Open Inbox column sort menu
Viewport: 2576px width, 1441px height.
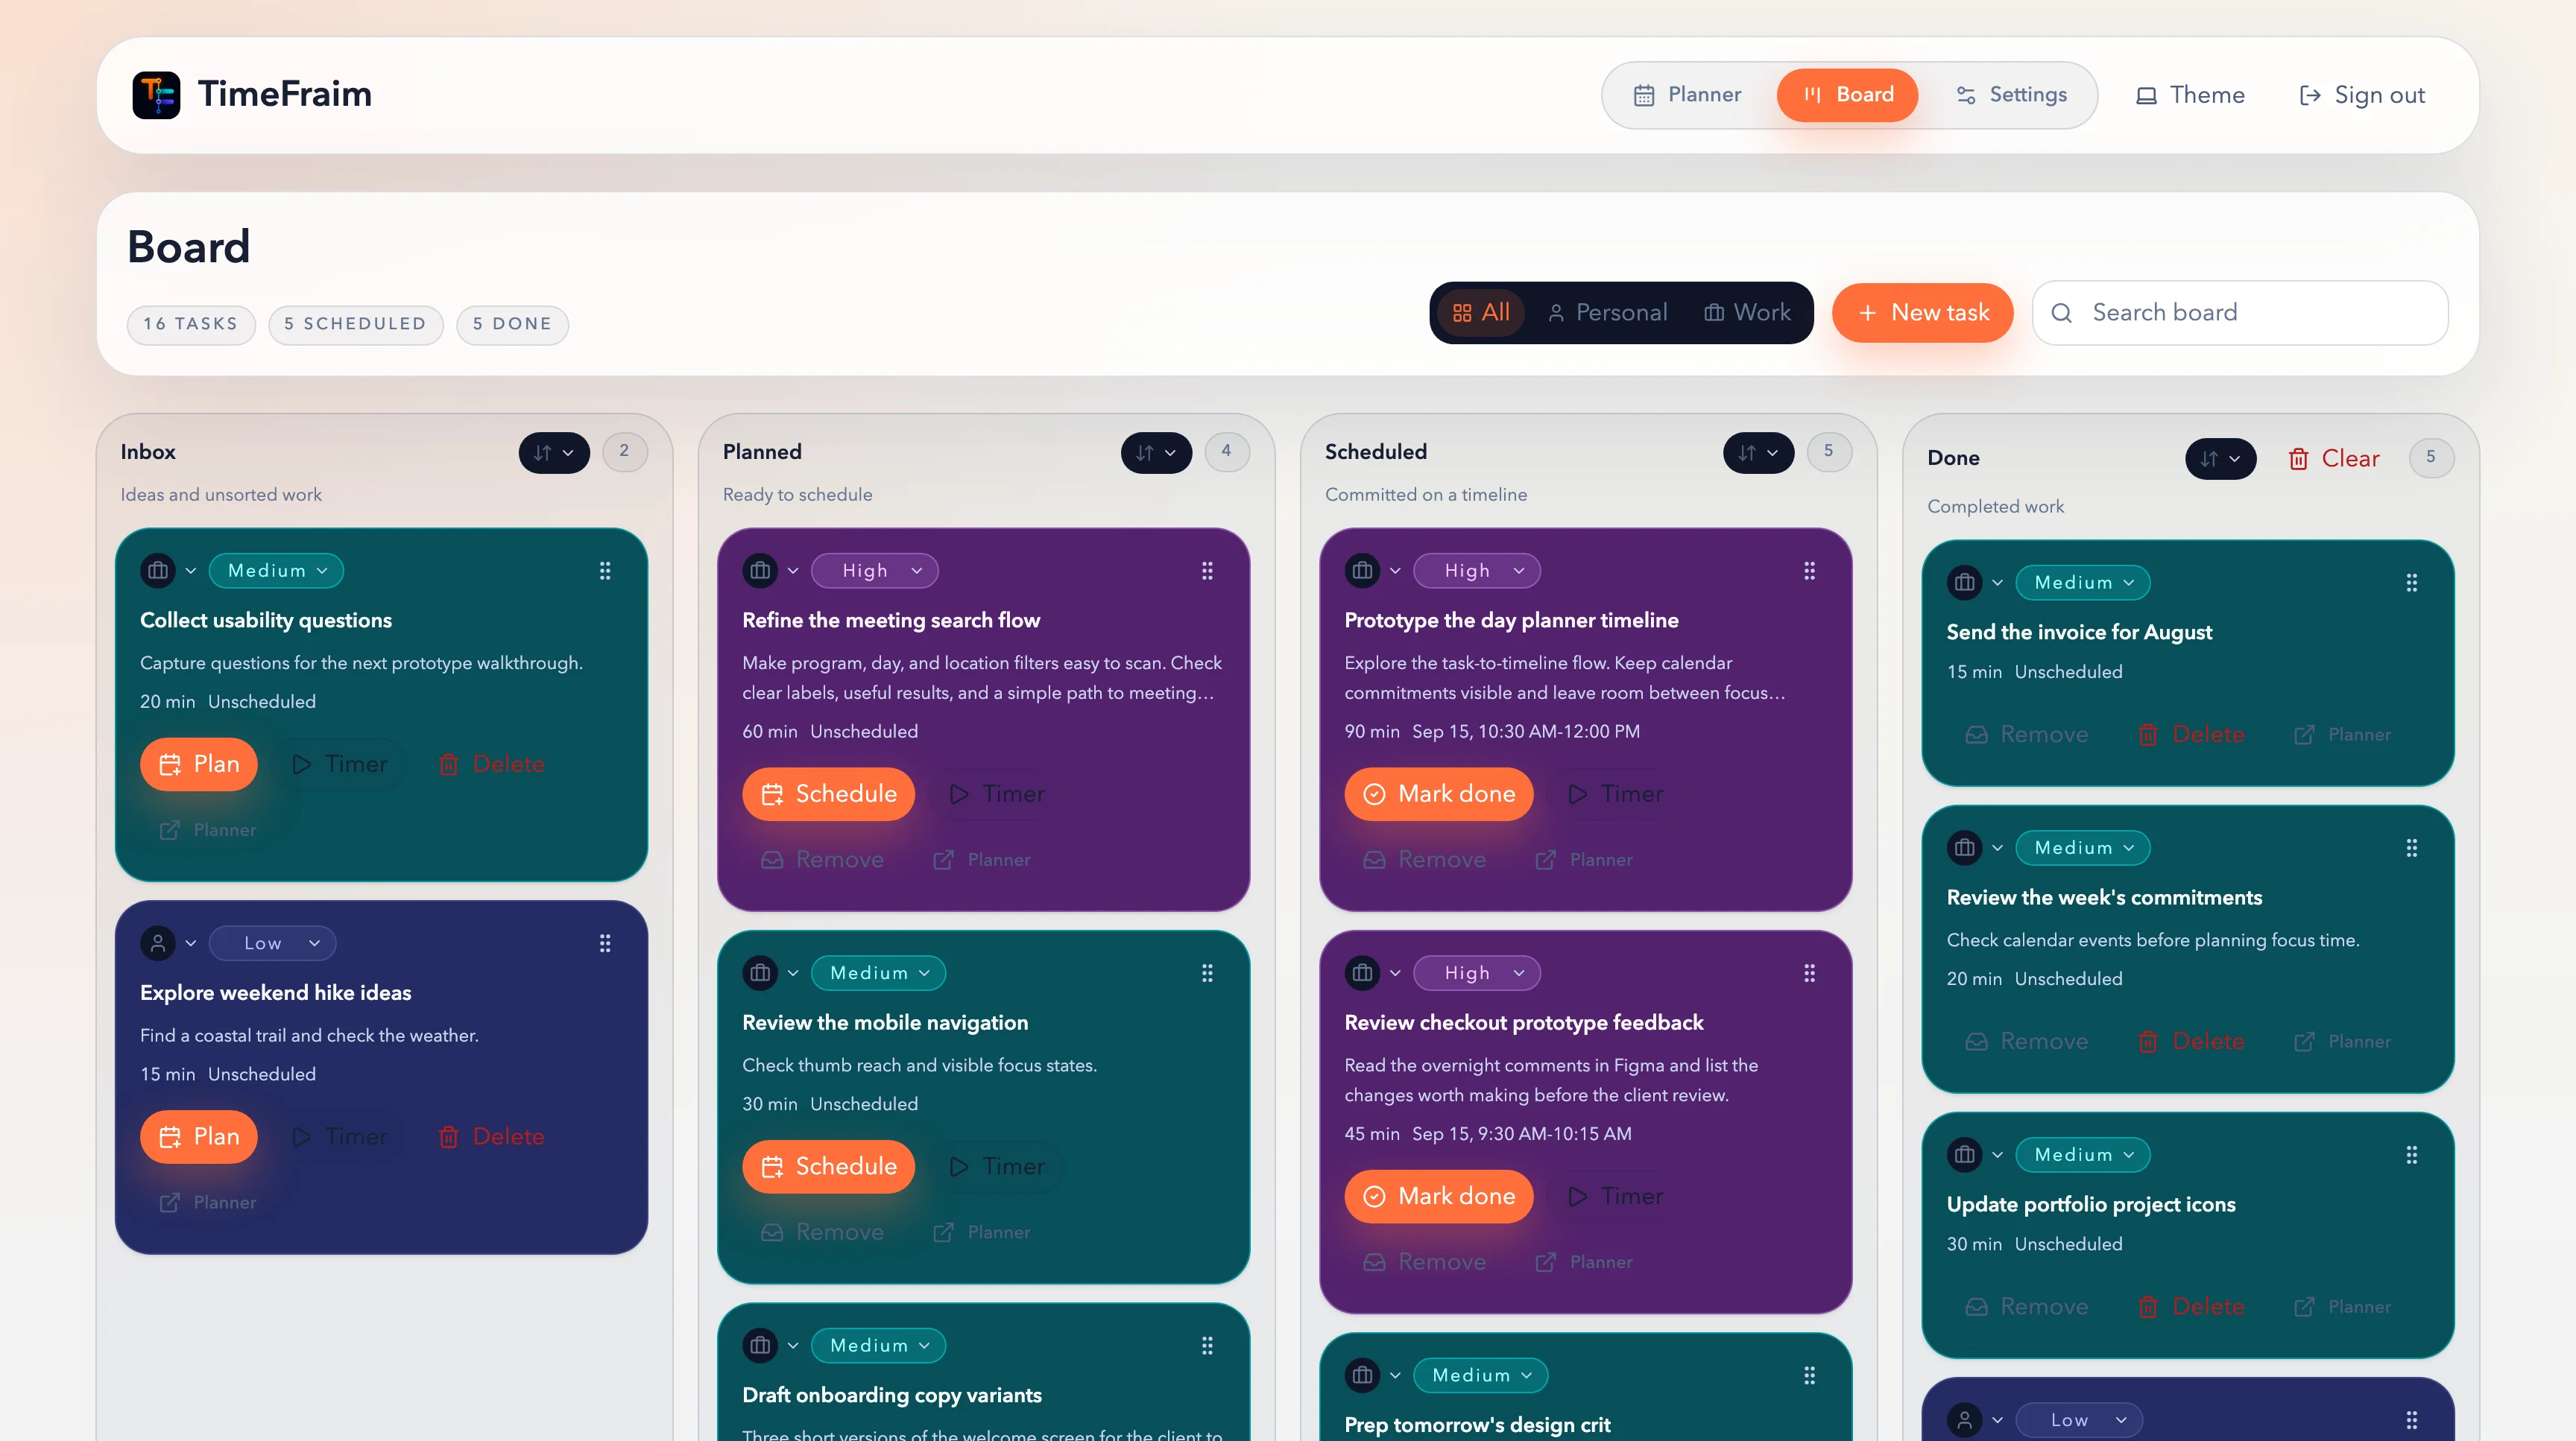point(554,453)
